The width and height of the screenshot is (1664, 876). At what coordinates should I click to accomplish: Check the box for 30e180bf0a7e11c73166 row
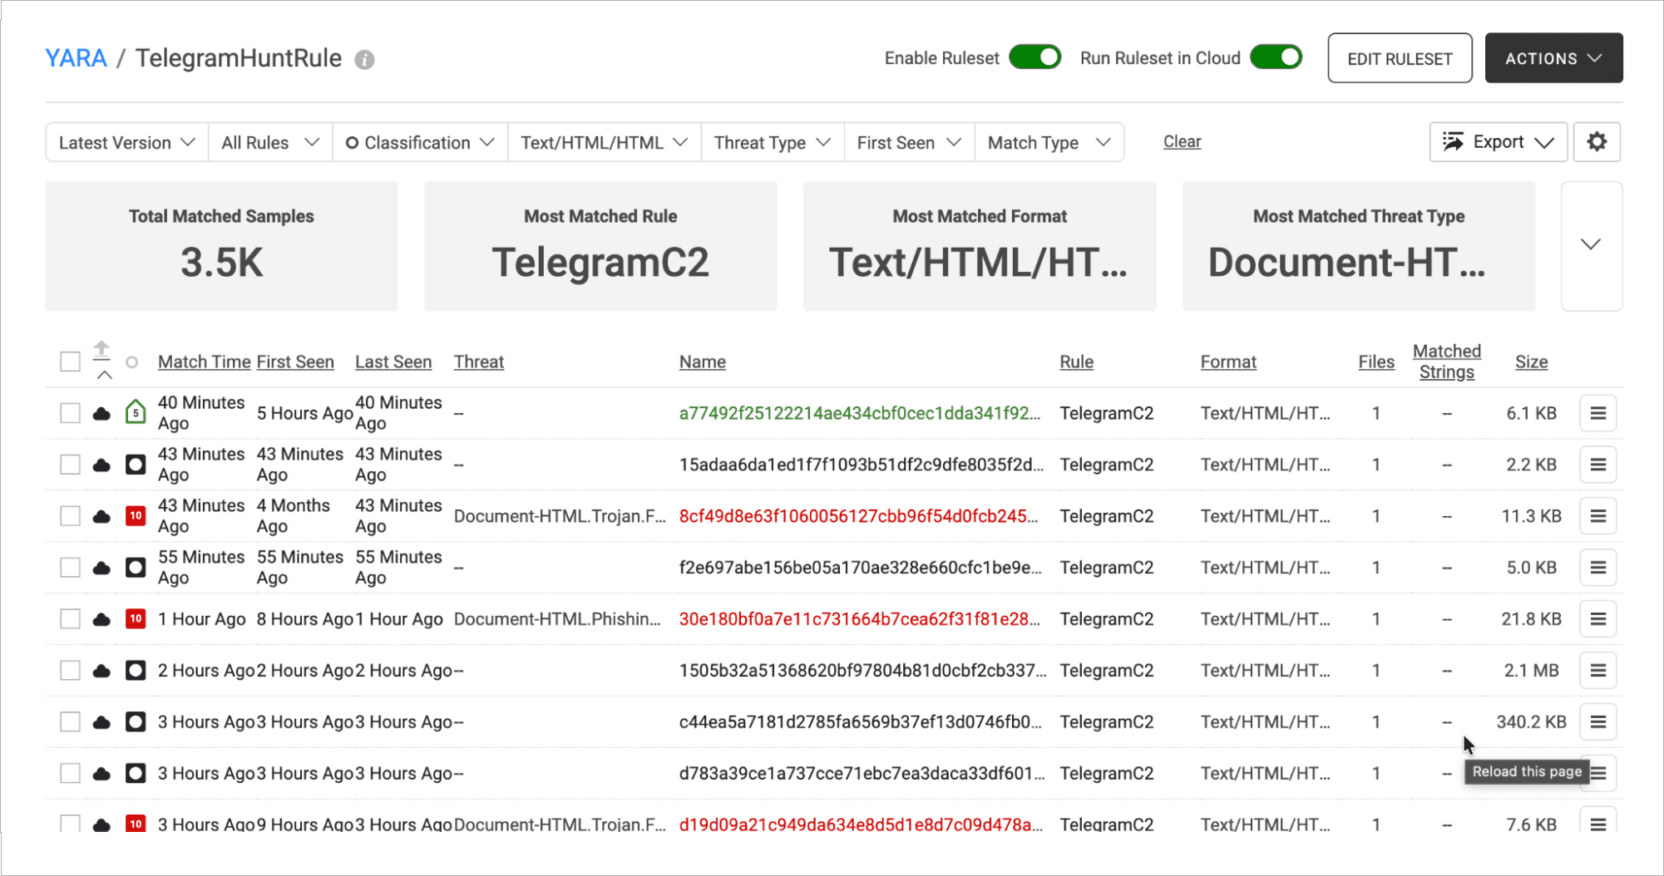click(70, 619)
